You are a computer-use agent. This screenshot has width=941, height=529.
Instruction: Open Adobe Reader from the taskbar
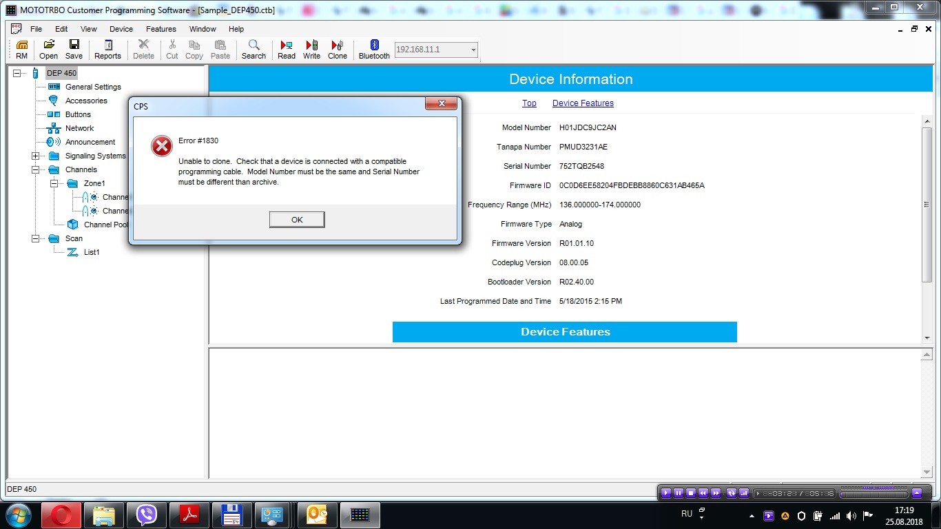click(x=189, y=515)
